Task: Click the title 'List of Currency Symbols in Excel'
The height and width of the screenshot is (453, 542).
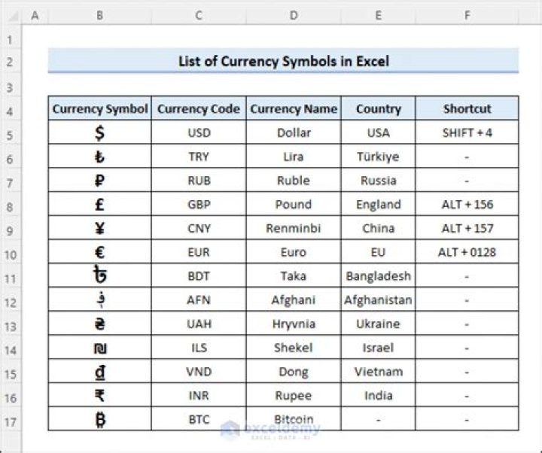Action: 283,61
